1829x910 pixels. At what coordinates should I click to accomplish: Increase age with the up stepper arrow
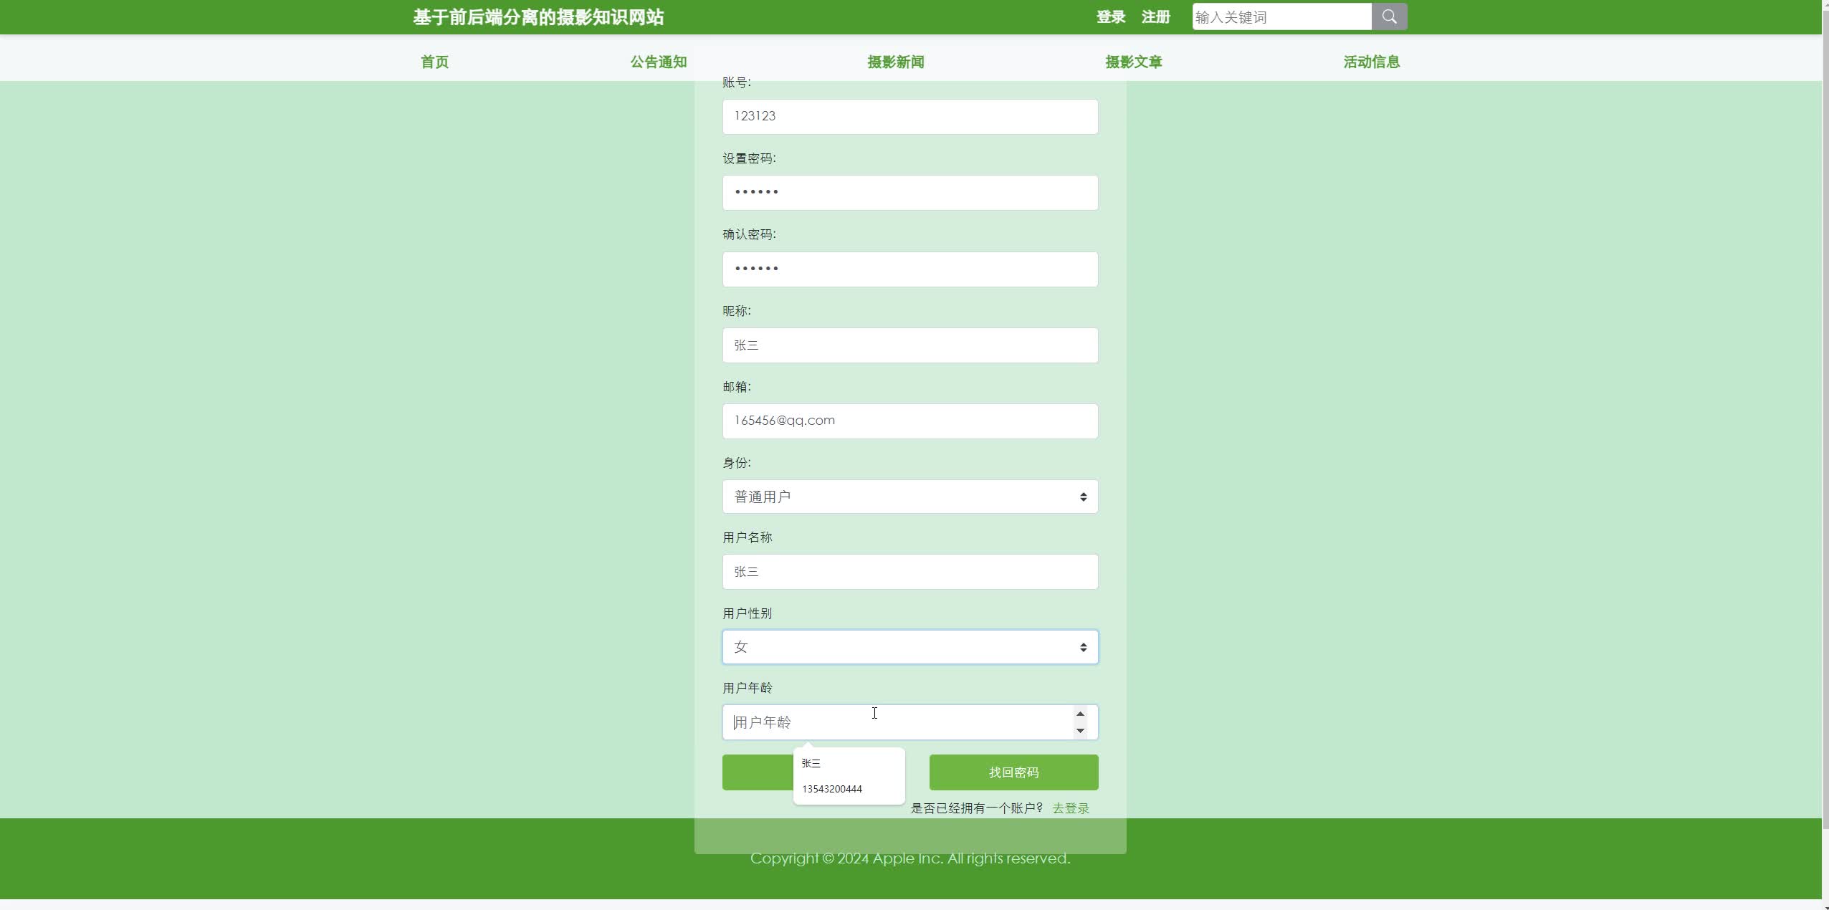click(x=1079, y=714)
